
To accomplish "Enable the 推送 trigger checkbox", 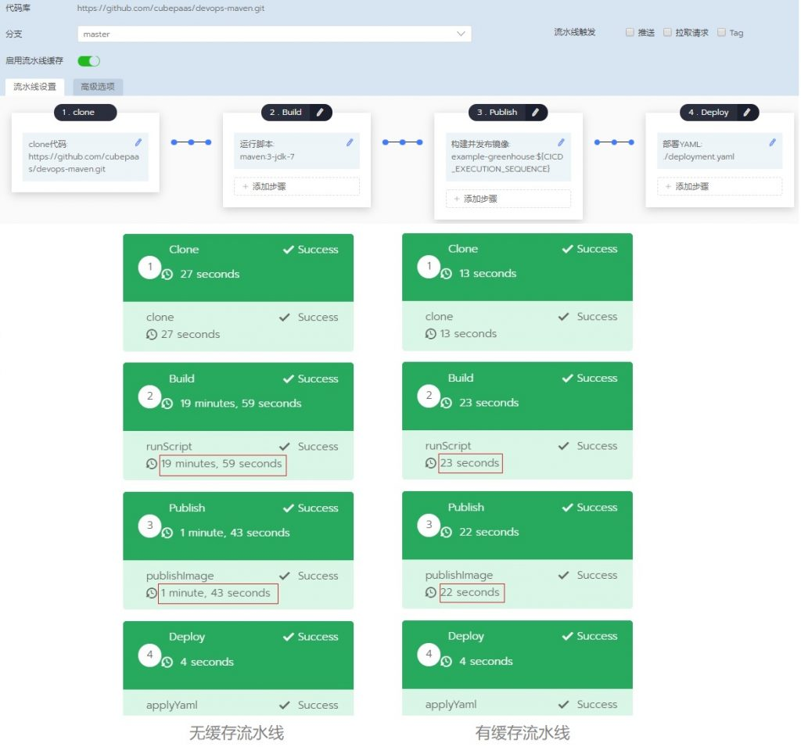I will tap(630, 33).
